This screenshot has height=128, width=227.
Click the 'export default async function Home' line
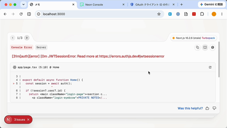coord(53,80)
